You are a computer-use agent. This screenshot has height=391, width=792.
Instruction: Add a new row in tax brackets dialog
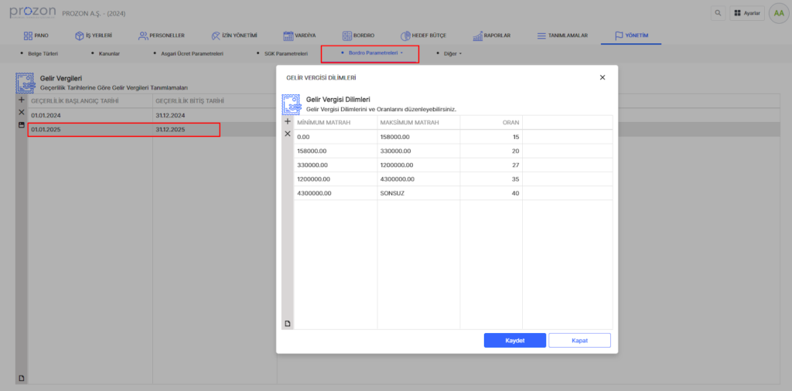point(288,122)
